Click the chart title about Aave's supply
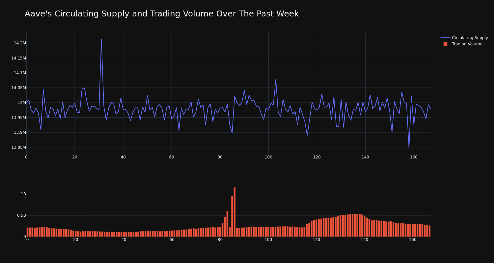Viewport: 494px width, 263px height. tap(162, 14)
